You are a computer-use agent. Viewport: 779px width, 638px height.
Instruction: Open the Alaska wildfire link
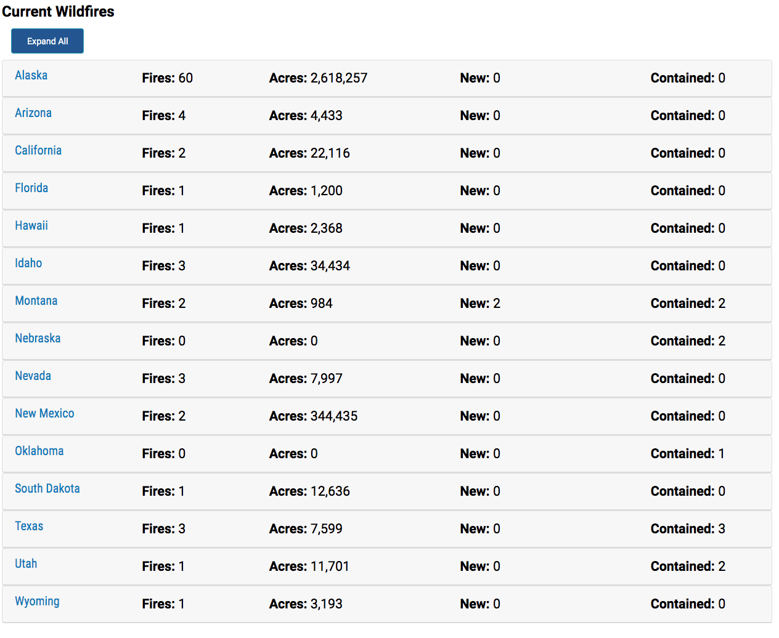click(x=31, y=75)
